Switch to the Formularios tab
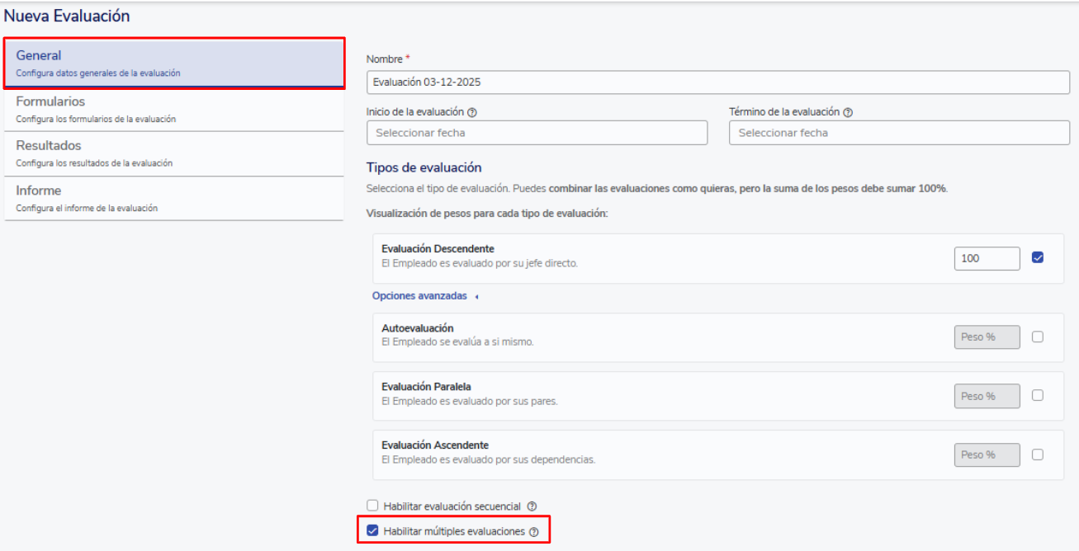The image size is (1079, 551). pyautogui.click(x=173, y=109)
